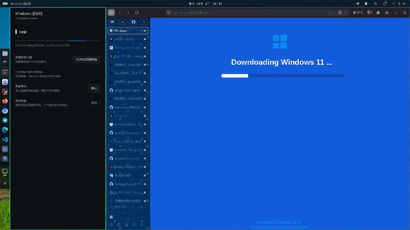The width and height of the screenshot is (410, 230).
Task: Close the Browse Plugins tab
Action: pos(145,167)
